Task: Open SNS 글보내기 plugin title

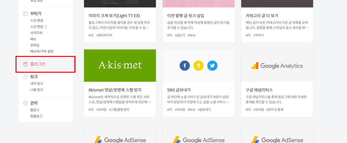Action: tap(179, 90)
